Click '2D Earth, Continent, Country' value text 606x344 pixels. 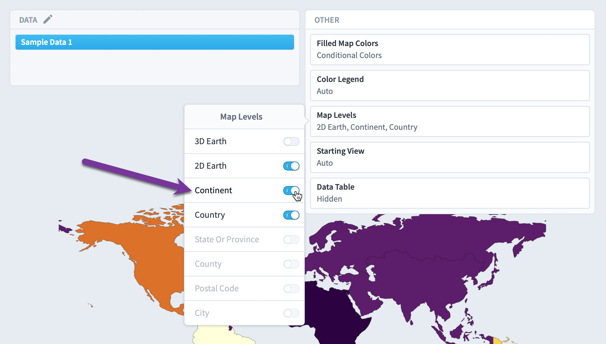pos(367,127)
